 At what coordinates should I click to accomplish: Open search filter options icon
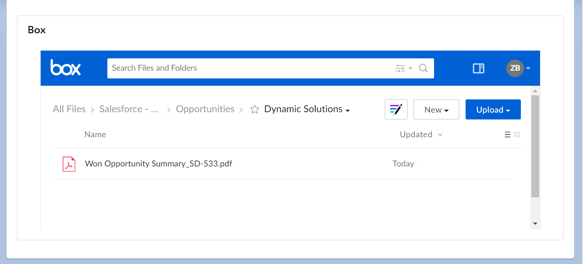point(403,68)
